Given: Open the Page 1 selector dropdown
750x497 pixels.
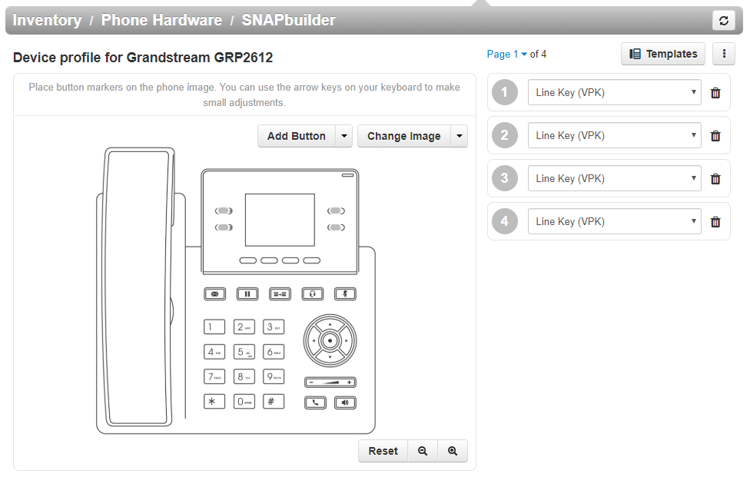Looking at the screenshot, I should pos(506,54).
